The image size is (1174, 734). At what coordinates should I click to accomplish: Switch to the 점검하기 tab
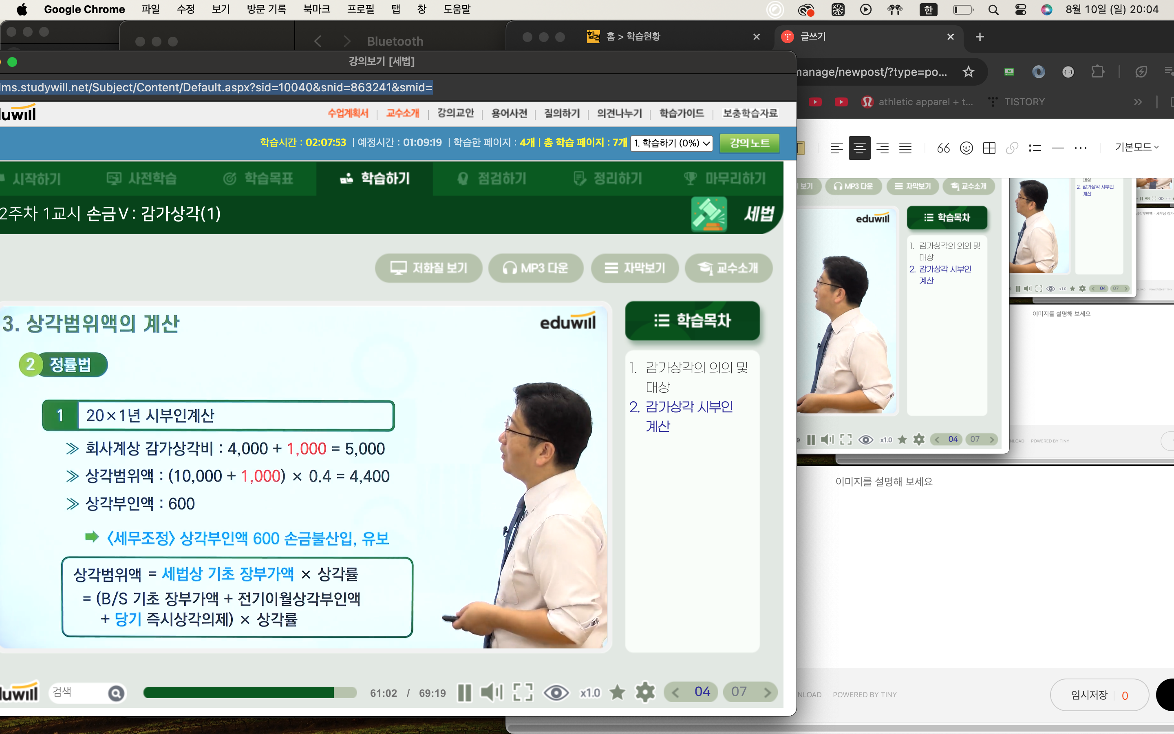point(492,179)
